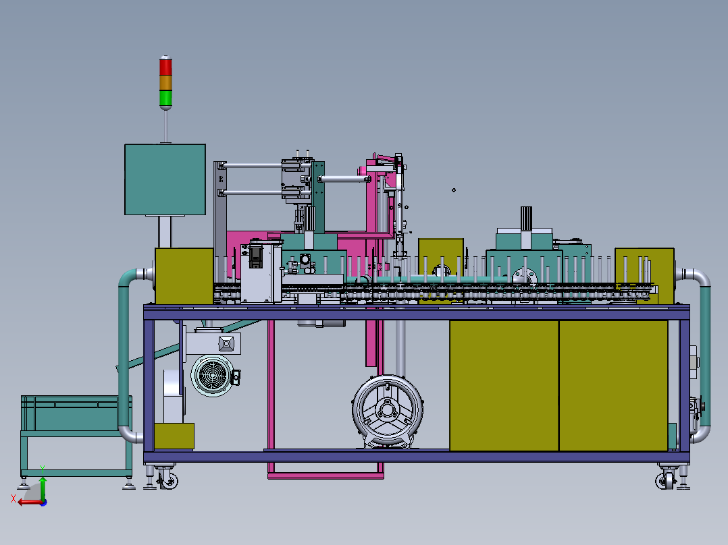The width and height of the screenshot is (728, 545).
Task: Pick the splined shaft above the teal gearbox
Action: (x=526, y=218)
